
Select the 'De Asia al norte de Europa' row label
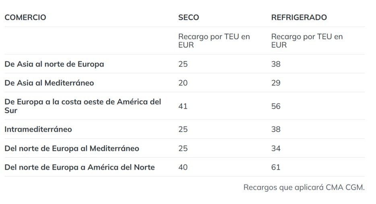(x=54, y=64)
